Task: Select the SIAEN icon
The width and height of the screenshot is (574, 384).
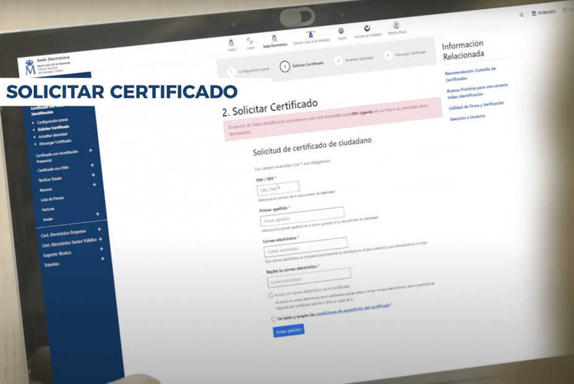Action: (341, 30)
